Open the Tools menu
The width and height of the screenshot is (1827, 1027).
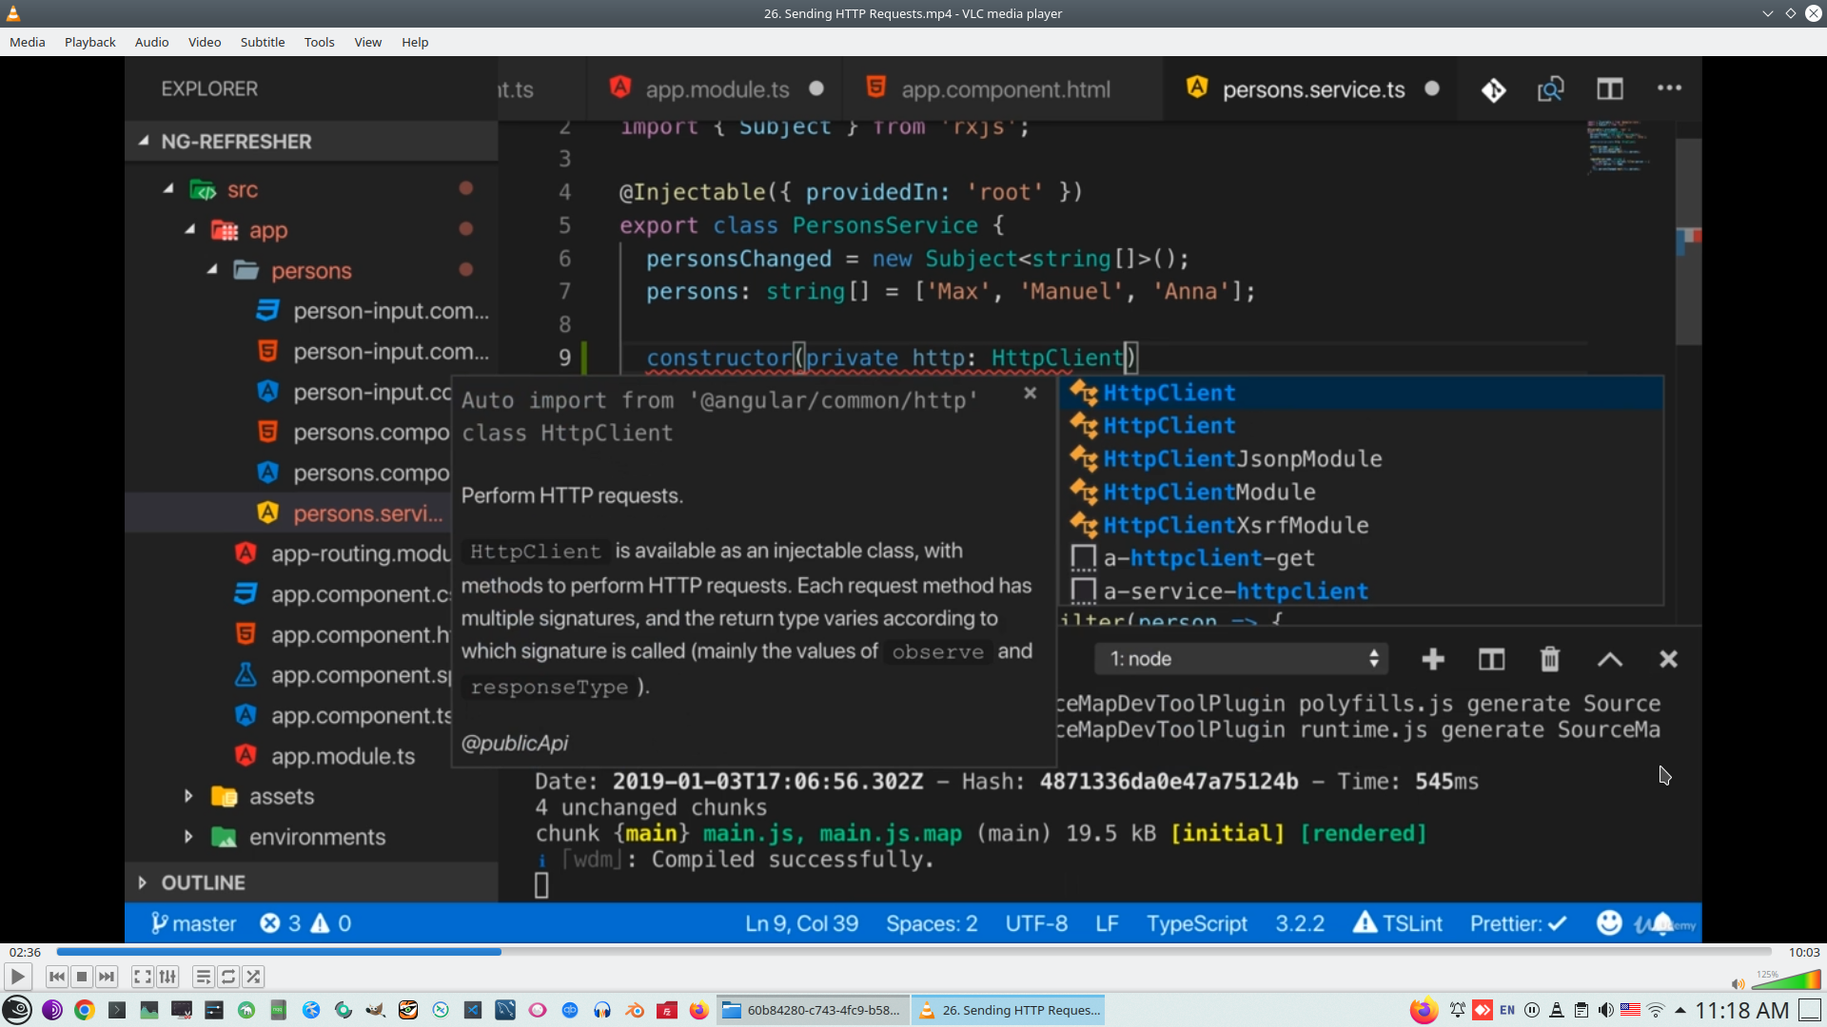319,42
